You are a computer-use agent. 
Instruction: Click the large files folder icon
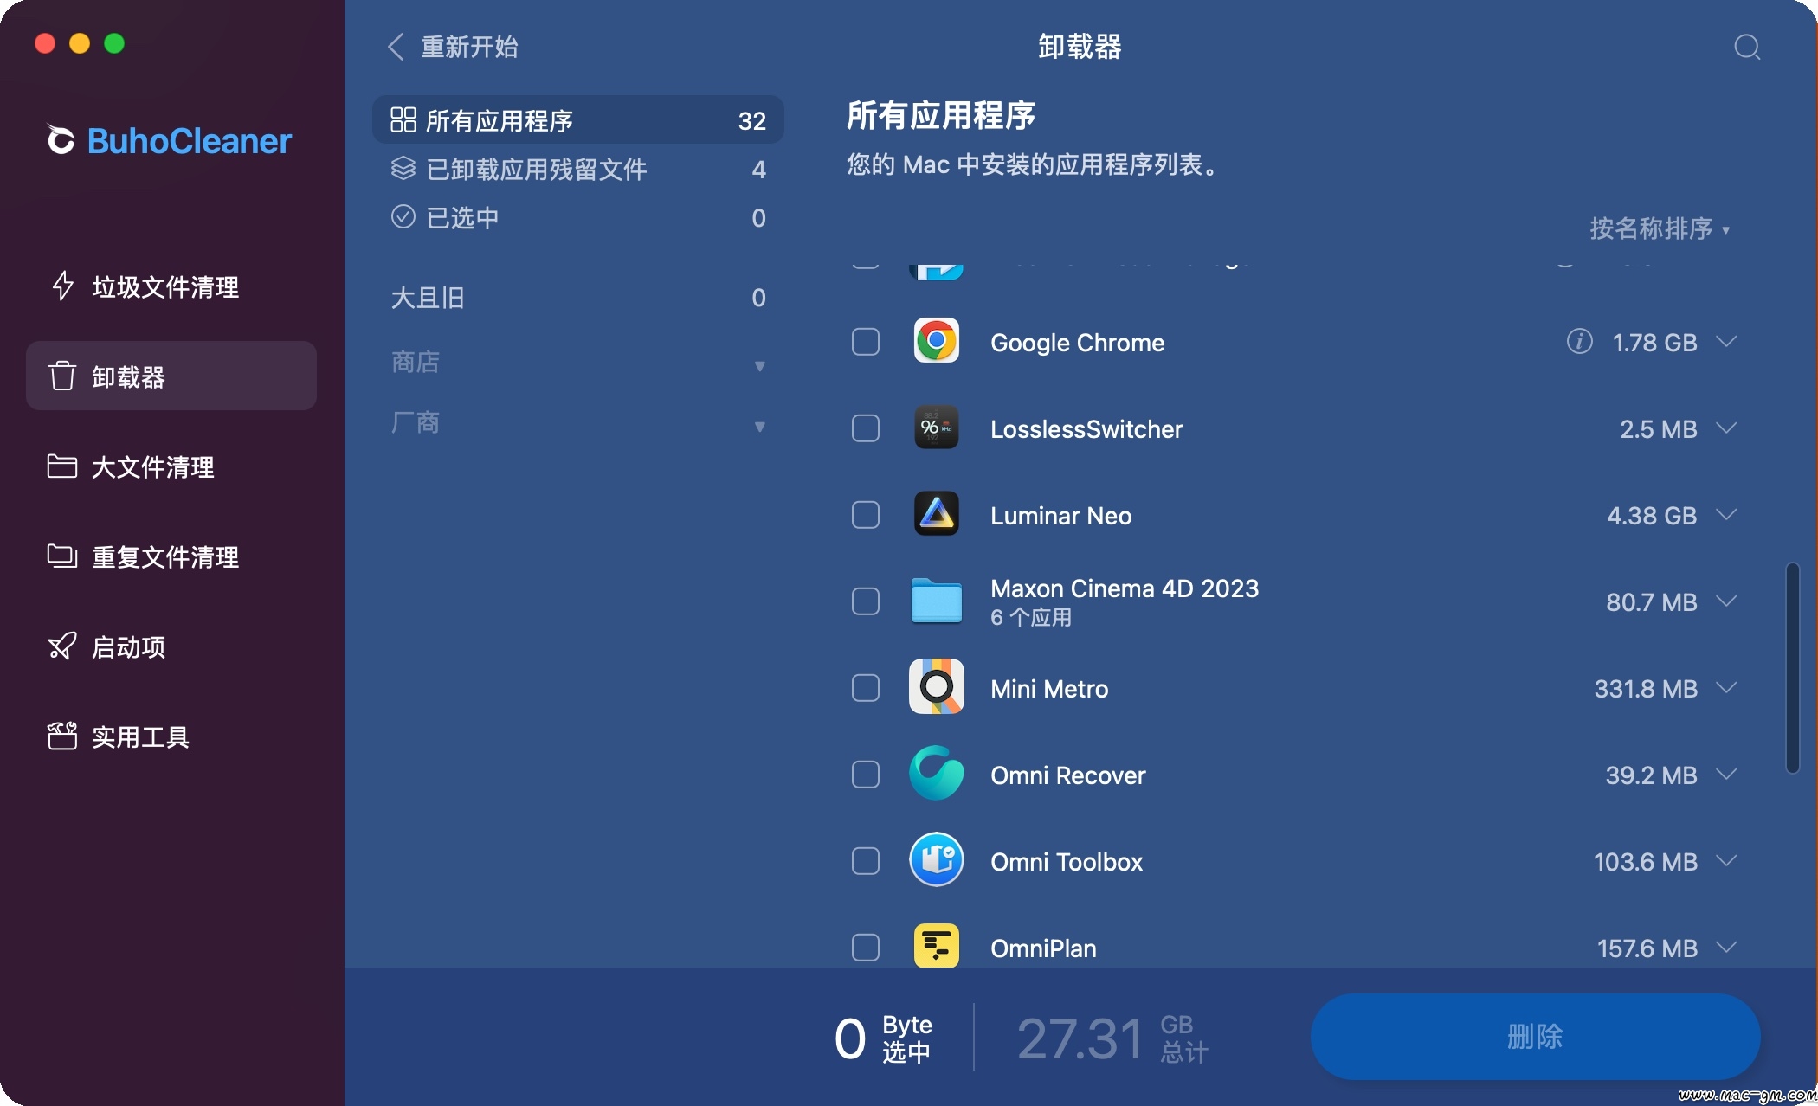coord(61,466)
